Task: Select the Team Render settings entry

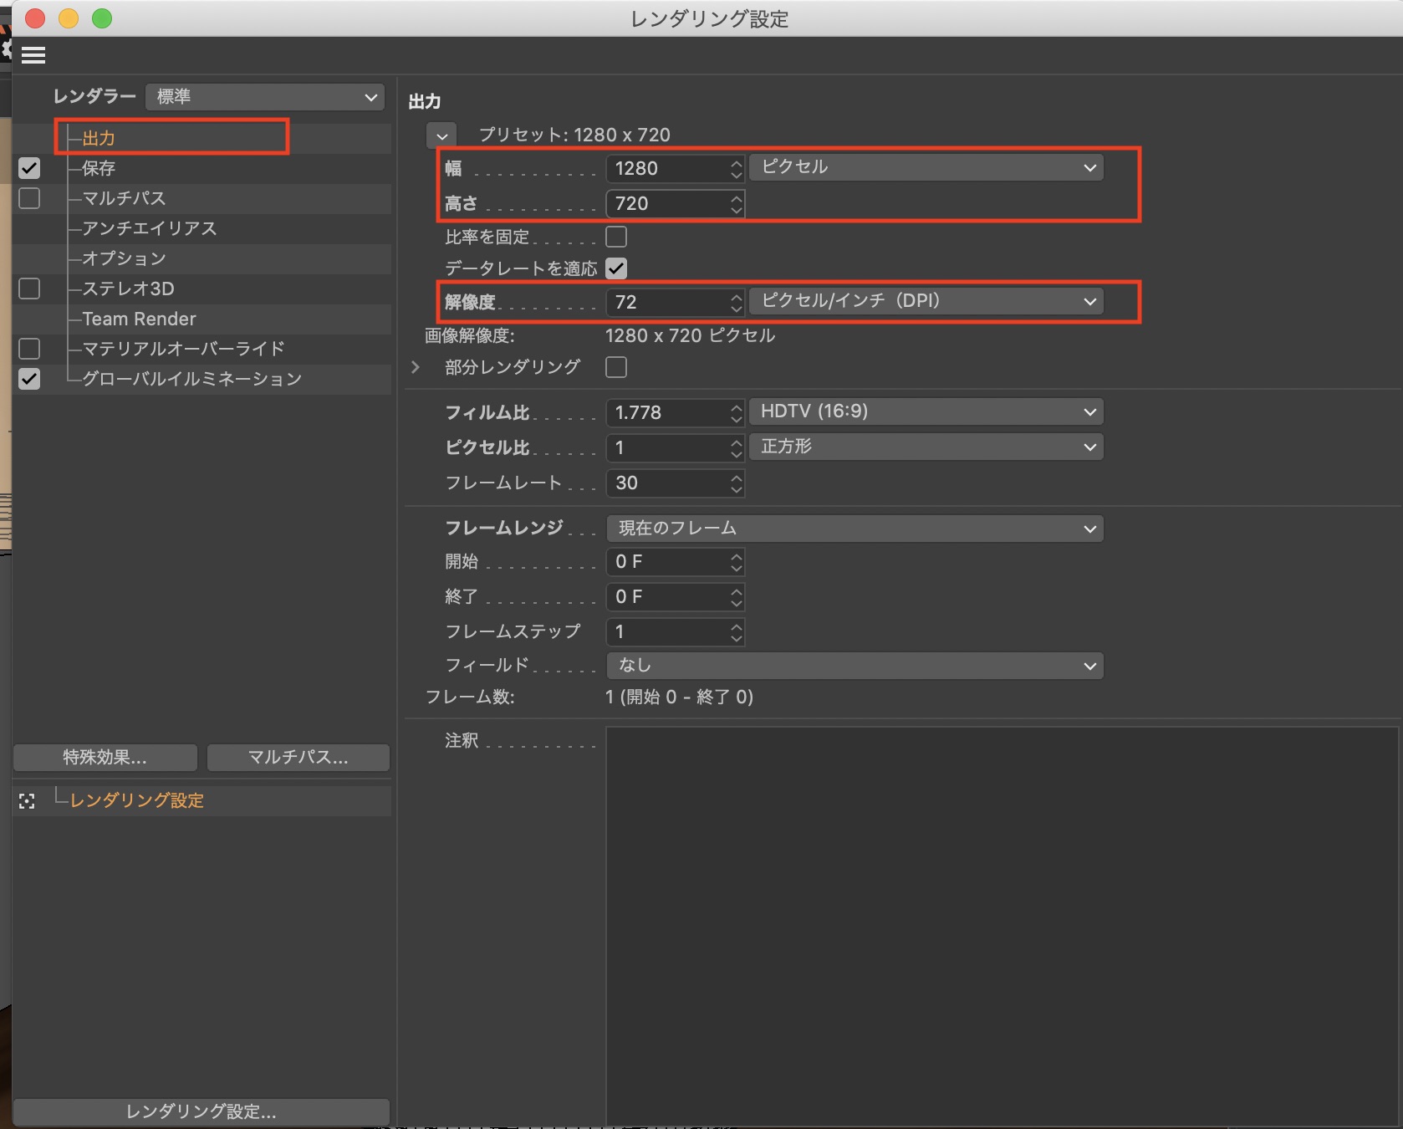Action: (139, 319)
